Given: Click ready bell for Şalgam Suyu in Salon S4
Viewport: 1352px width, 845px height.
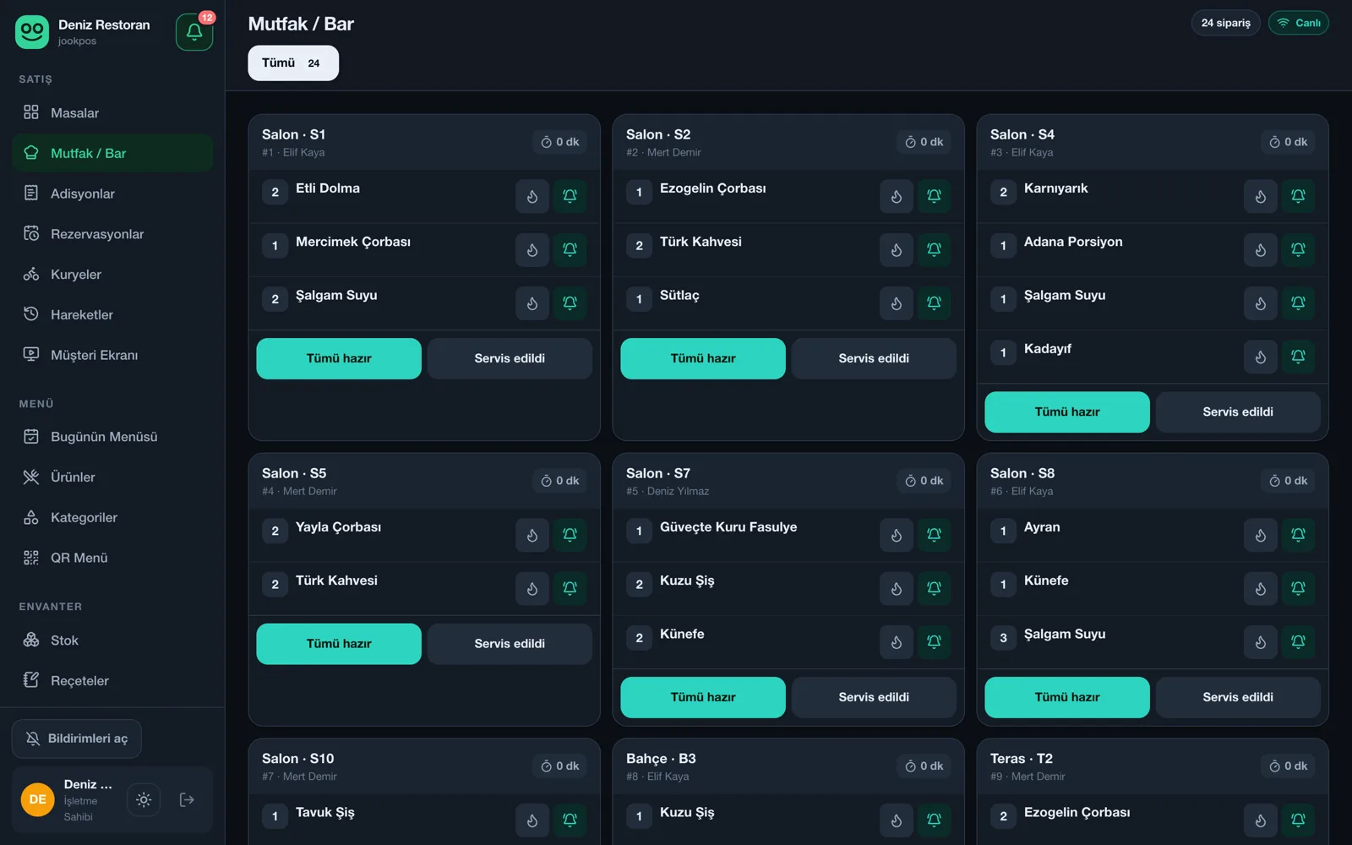Looking at the screenshot, I should click(1299, 303).
